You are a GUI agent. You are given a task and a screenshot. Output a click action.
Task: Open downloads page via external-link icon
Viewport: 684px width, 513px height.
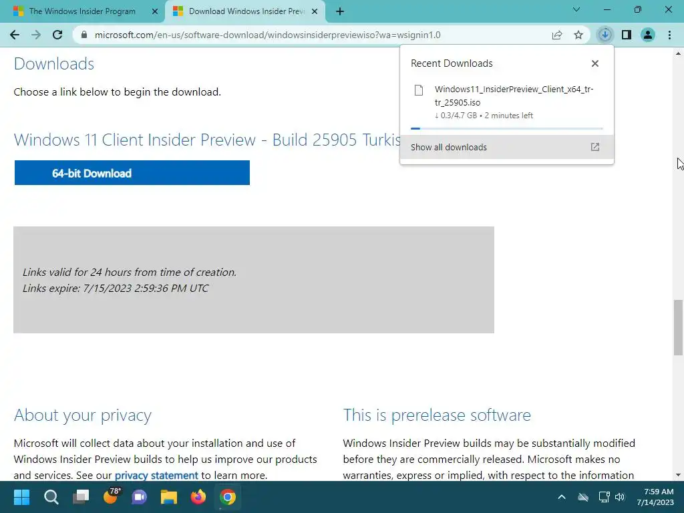[x=595, y=147]
